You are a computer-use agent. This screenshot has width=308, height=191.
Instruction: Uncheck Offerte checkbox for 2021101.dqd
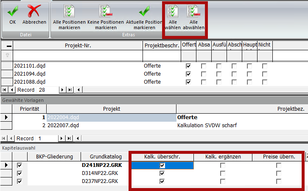188,66
